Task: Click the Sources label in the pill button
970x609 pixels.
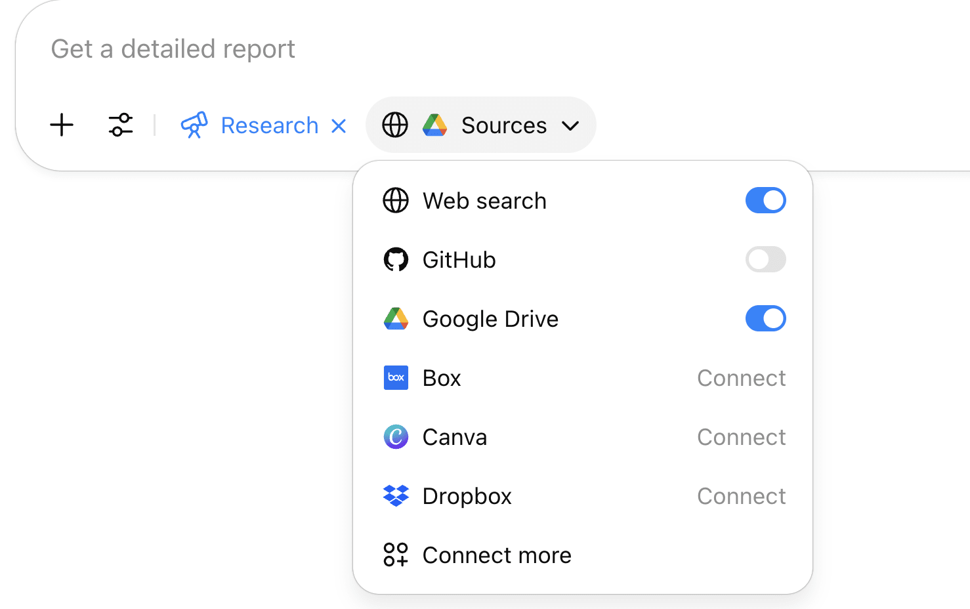Action: (x=504, y=125)
